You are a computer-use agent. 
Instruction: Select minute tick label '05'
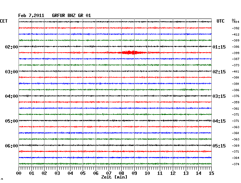[x=83, y=173]
